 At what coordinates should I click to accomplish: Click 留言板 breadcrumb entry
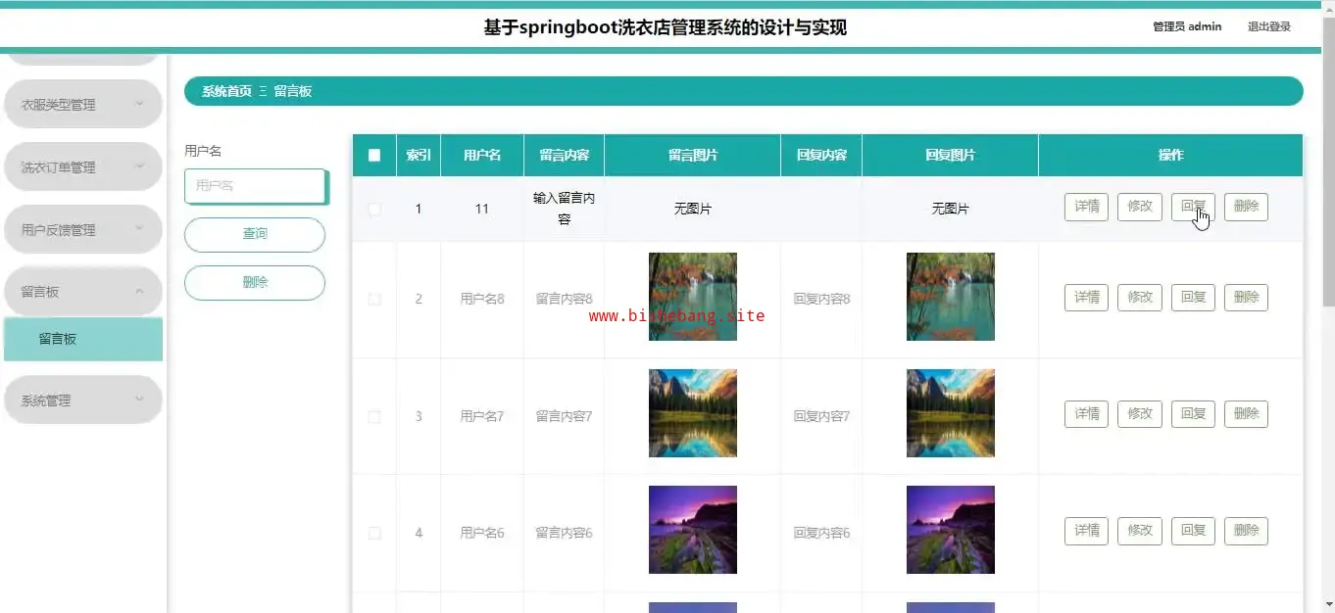point(293,91)
